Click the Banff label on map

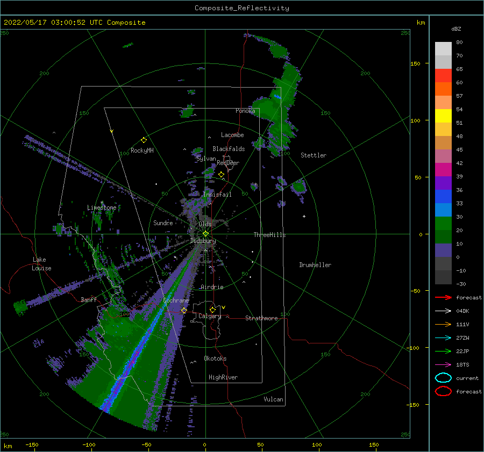(x=89, y=299)
